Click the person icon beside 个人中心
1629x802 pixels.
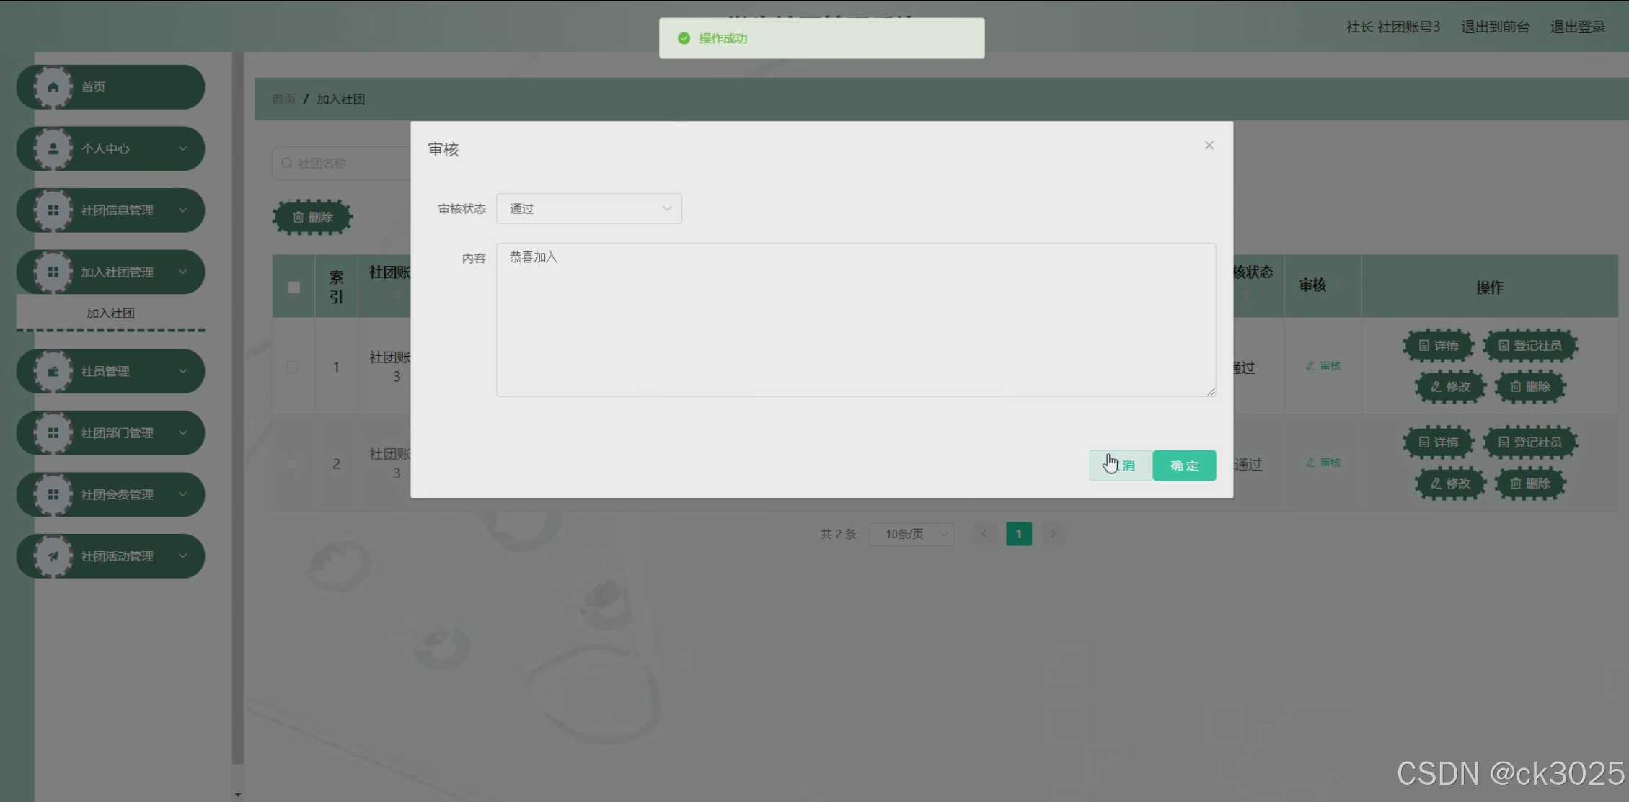coord(53,149)
